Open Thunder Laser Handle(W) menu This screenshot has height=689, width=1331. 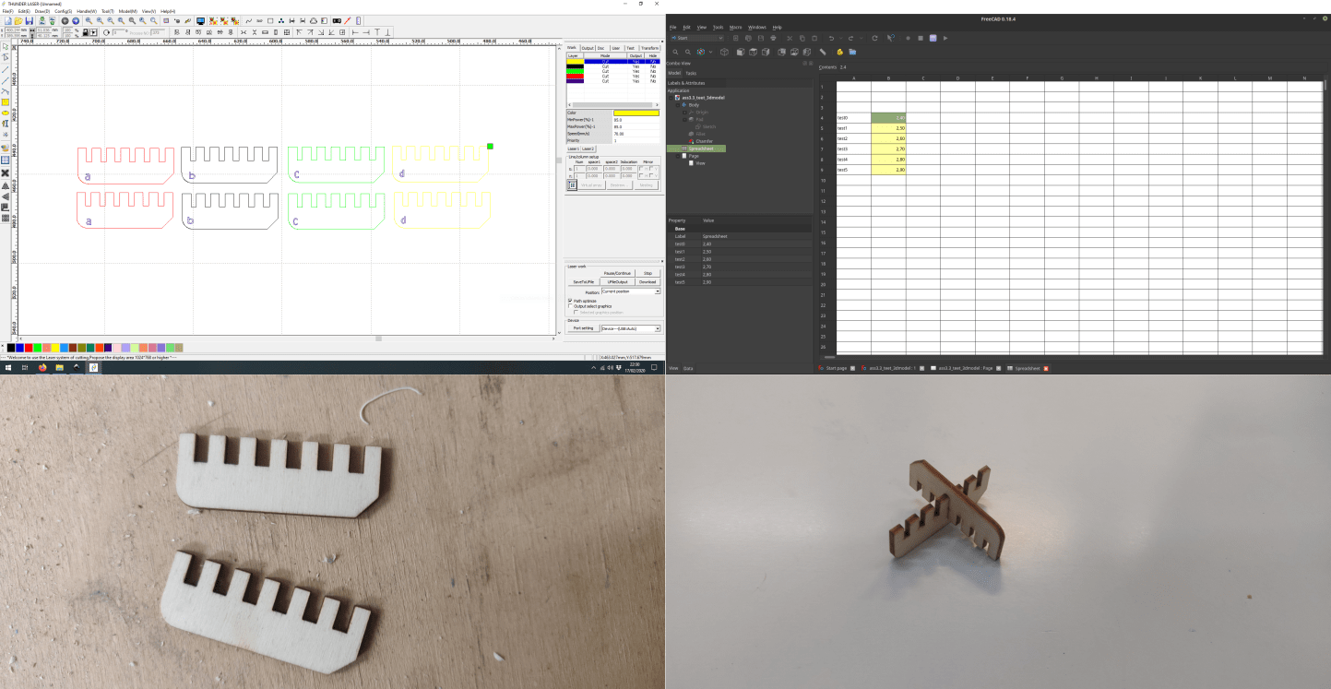(x=87, y=11)
